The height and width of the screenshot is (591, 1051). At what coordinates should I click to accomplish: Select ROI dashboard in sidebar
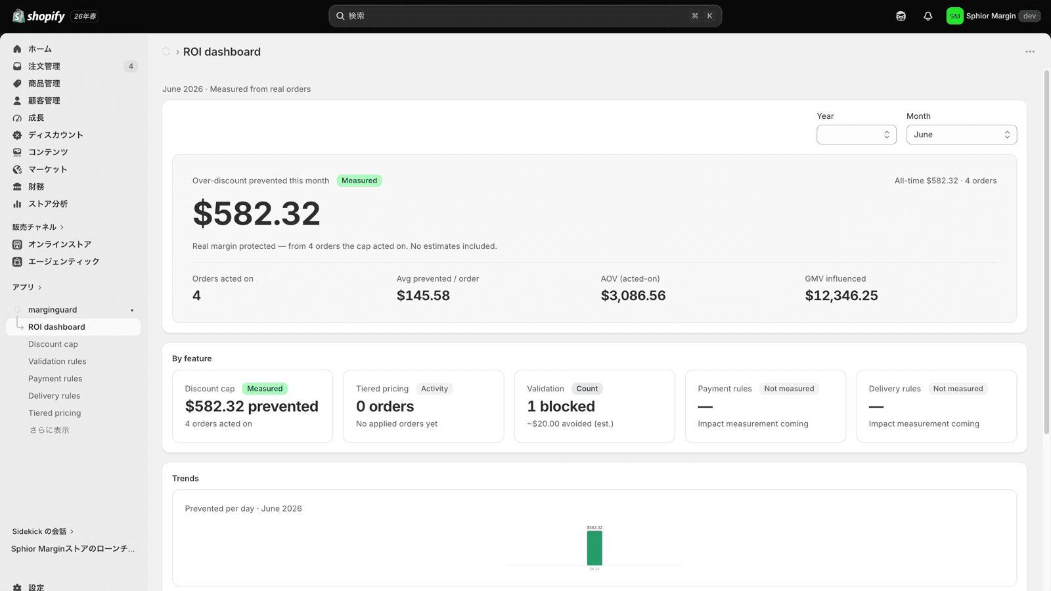pyautogui.click(x=74, y=327)
